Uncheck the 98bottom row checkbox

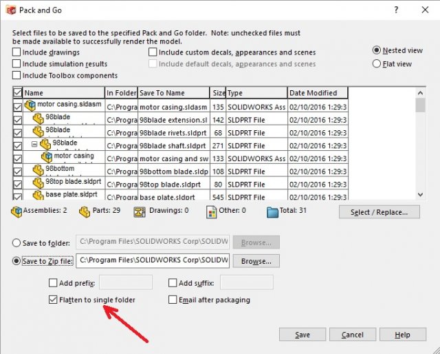[x=17, y=171]
